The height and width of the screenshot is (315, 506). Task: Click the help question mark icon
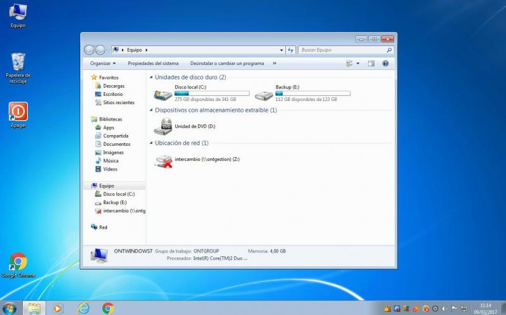385,63
